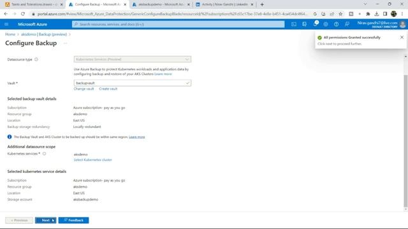
Task: Click the Create vault link
Action: [108, 89]
